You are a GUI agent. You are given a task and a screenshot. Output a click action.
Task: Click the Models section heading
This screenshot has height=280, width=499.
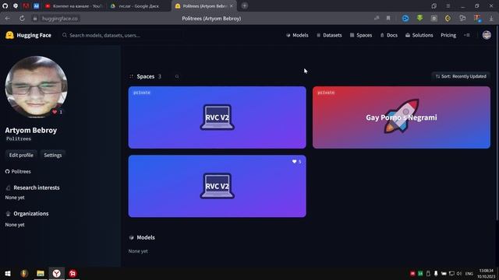pyautogui.click(x=146, y=237)
